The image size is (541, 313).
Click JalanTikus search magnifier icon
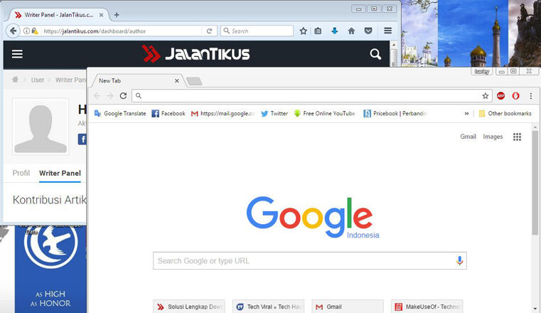tap(375, 54)
